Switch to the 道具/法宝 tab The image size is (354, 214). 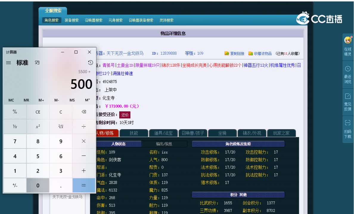pos(163,133)
